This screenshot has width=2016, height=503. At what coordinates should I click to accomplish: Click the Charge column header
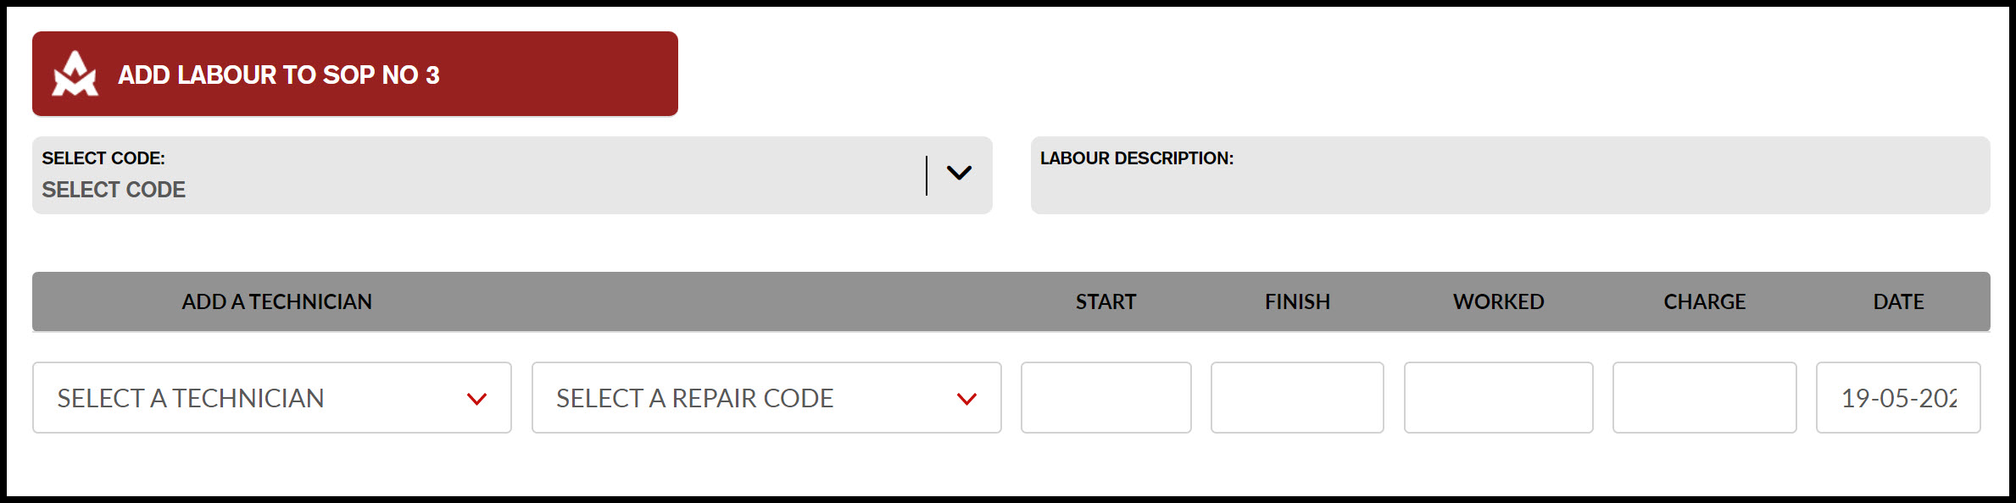coord(1705,302)
